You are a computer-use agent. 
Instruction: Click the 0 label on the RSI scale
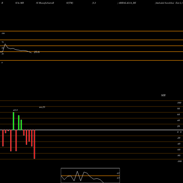2,63
